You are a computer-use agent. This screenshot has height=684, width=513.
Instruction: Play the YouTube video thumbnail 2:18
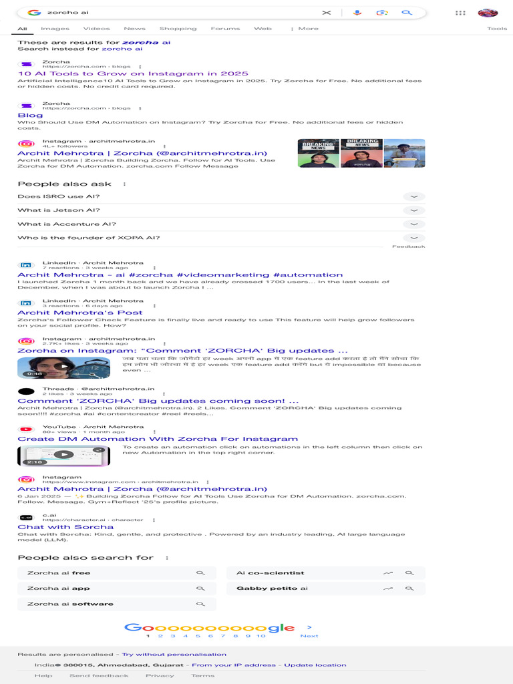[63, 456]
